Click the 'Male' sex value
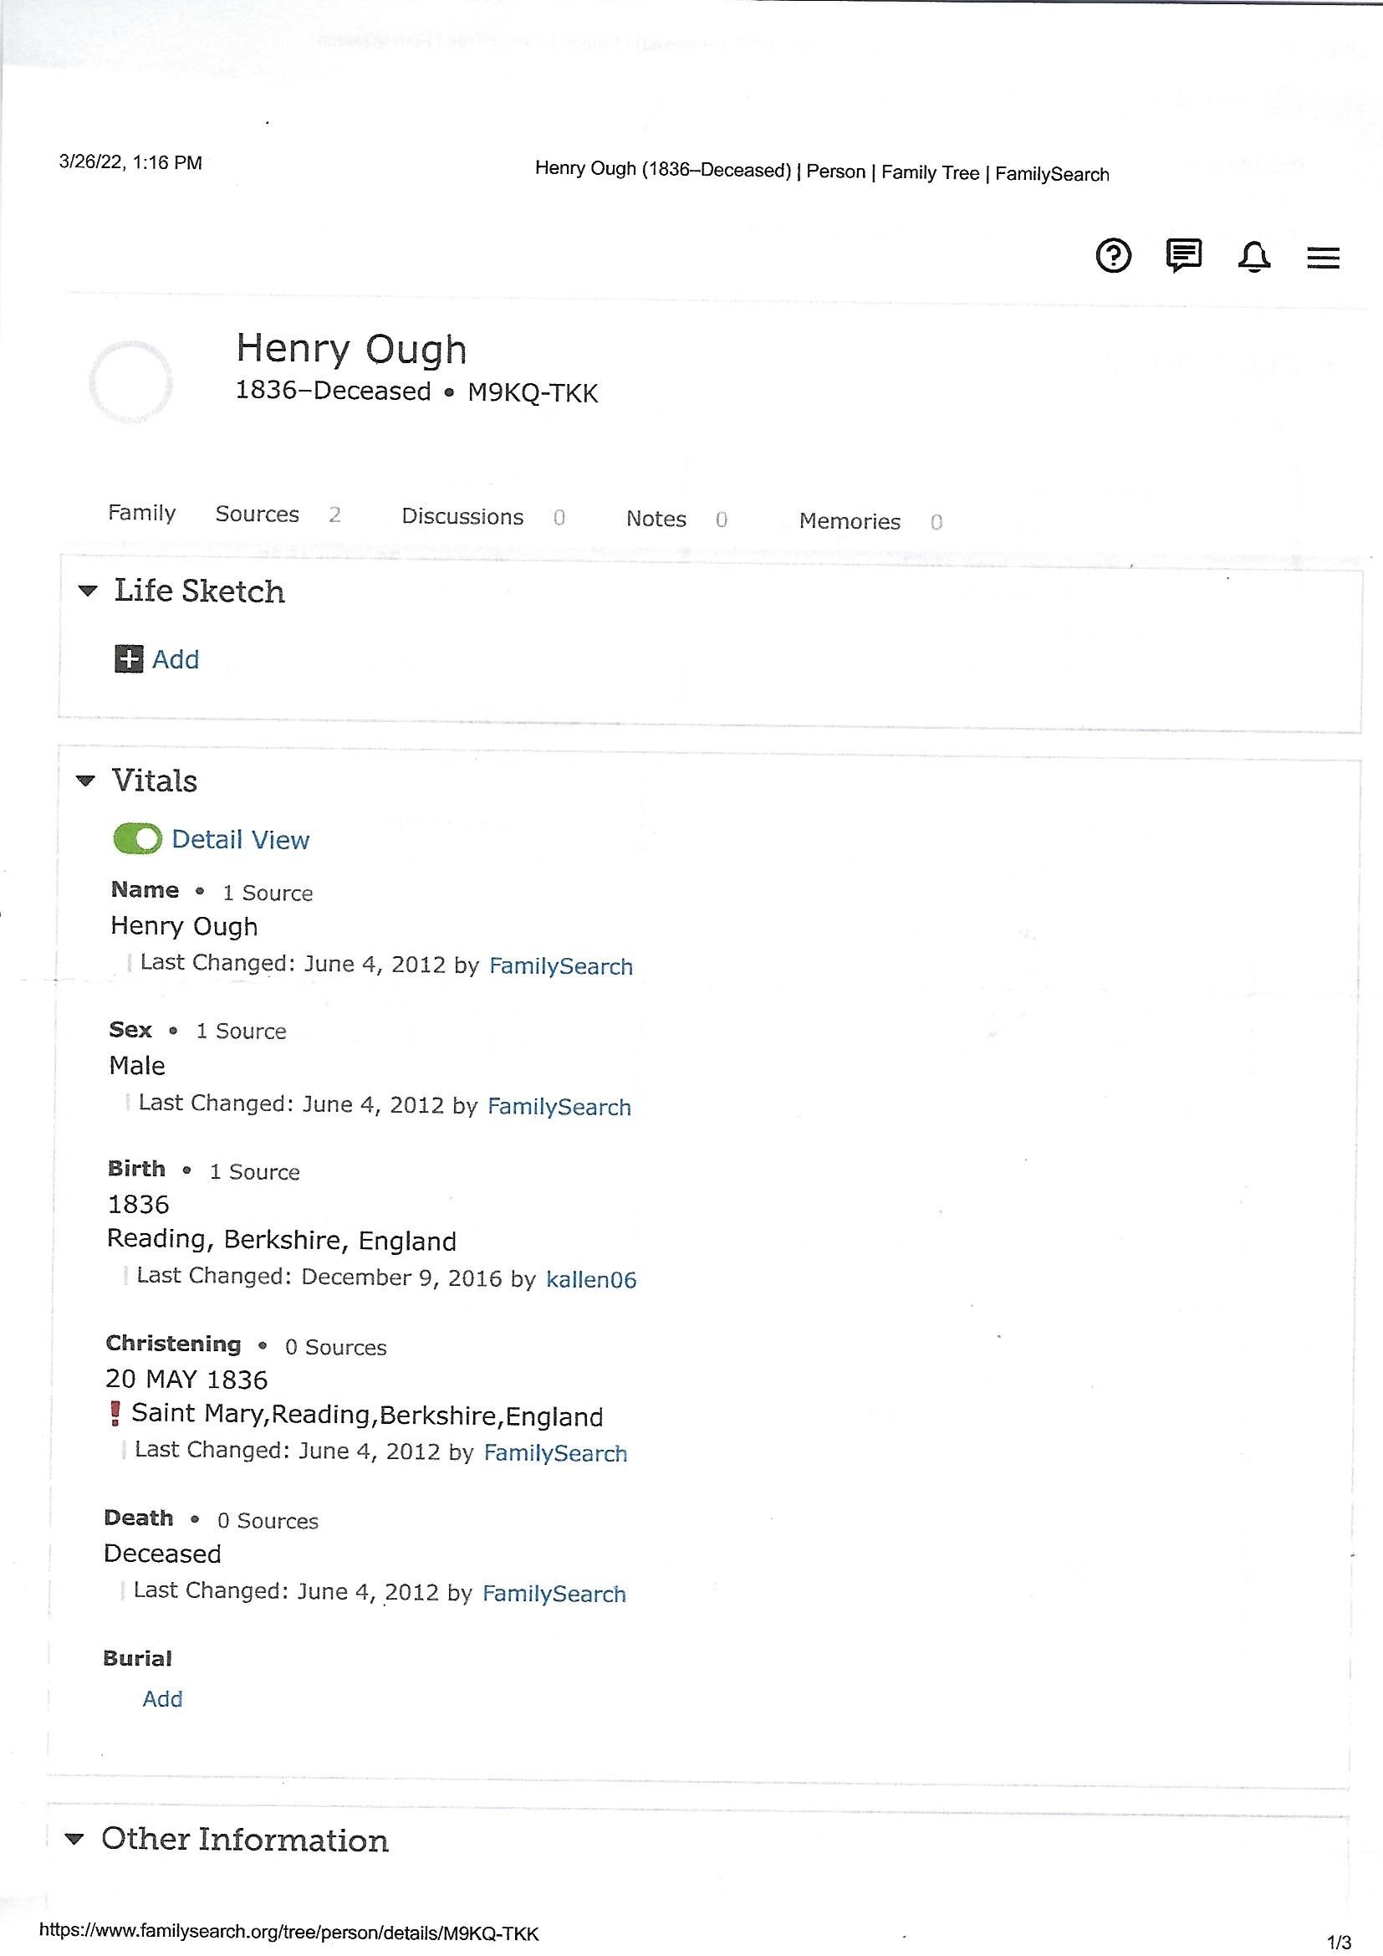Image resolution: width=1383 pixels, height=1956 pixels. 137,1065
